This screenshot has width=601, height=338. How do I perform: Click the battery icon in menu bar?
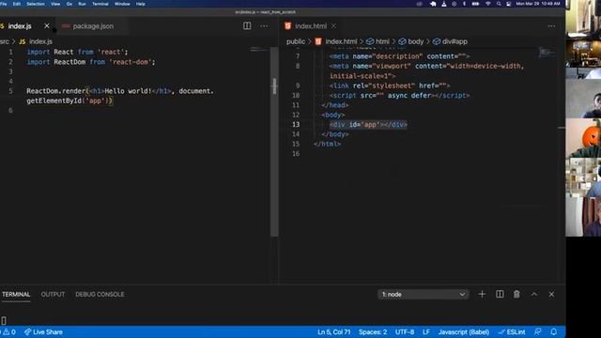[475, 4]
